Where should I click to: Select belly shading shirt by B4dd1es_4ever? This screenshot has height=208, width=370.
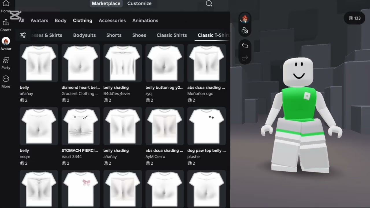coord(123,63)
